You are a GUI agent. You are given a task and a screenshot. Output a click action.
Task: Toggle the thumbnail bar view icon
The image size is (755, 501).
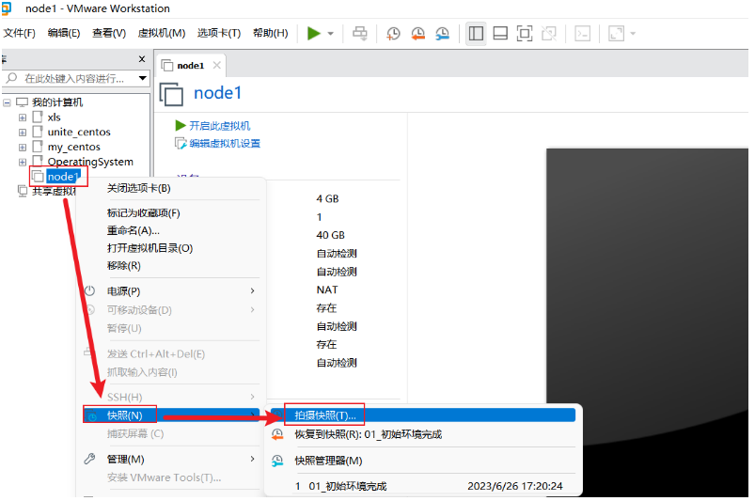[500, 33]
